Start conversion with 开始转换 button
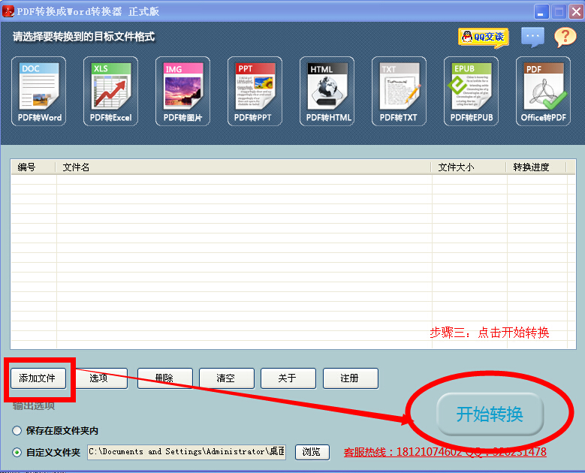Image resolution: width=585 pixels, height=473 pixels. 490,414
